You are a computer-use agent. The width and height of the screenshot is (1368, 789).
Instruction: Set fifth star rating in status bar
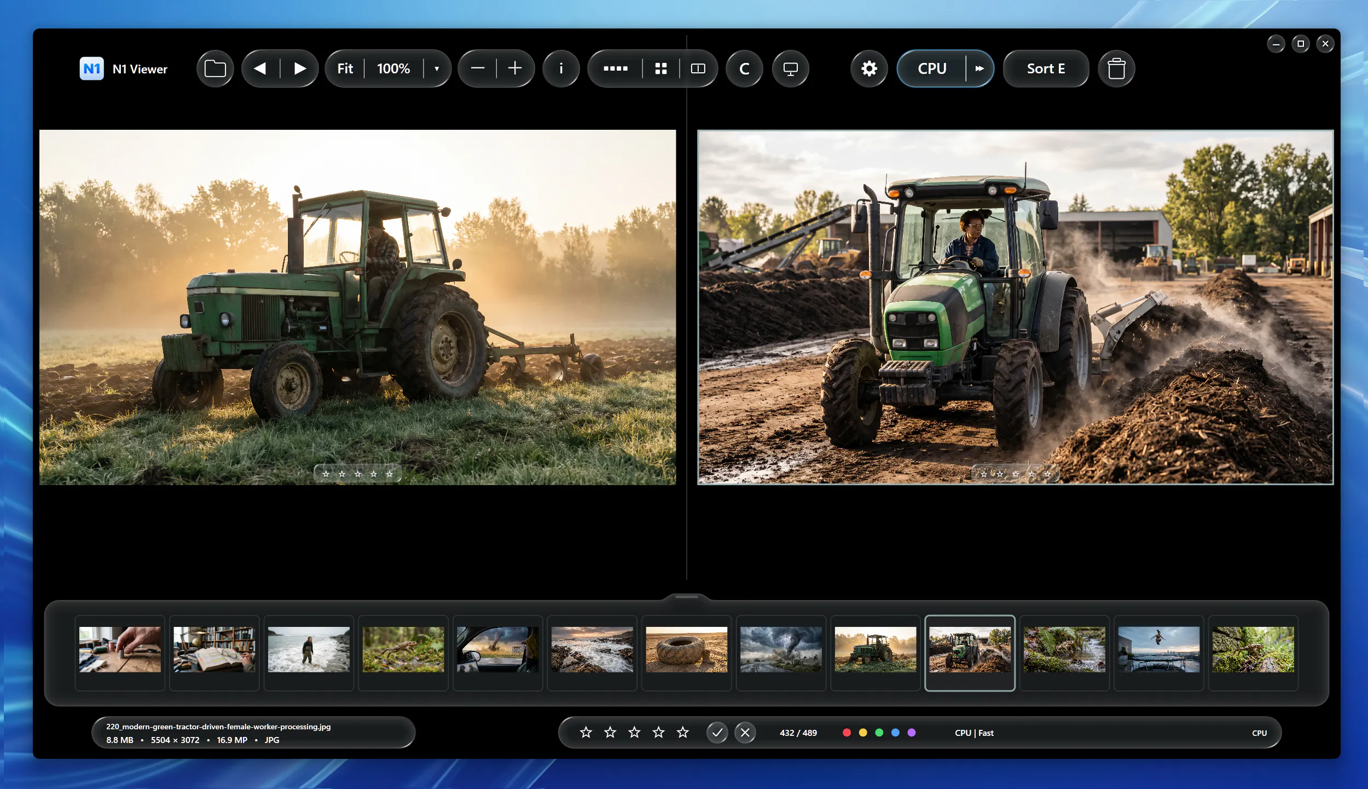pyautogui.click(x=682, y=732)
